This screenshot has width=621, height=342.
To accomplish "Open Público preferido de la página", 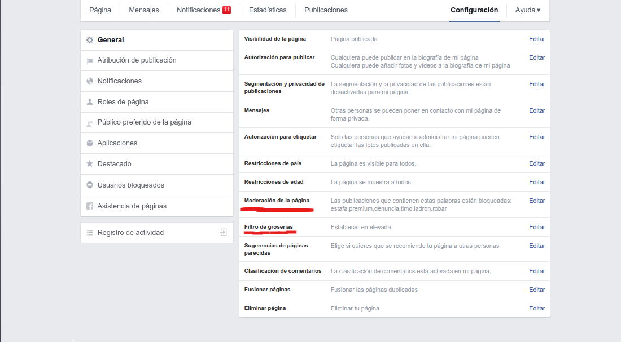I will [x=157, y=123].
